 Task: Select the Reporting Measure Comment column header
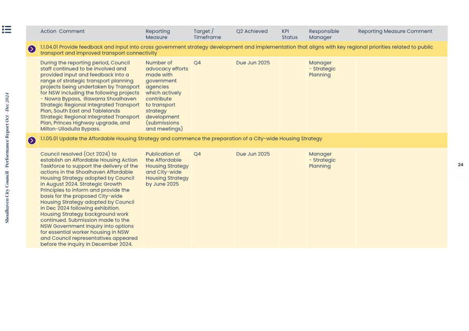pos(395,31)
